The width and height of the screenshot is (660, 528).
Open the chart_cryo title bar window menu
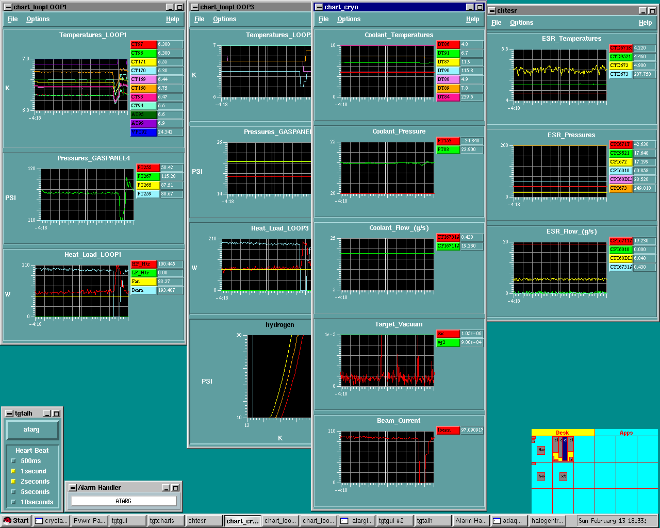tap(319, 7)
